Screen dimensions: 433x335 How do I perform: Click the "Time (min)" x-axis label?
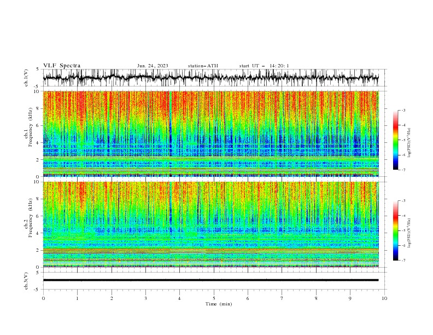point(219,304)
